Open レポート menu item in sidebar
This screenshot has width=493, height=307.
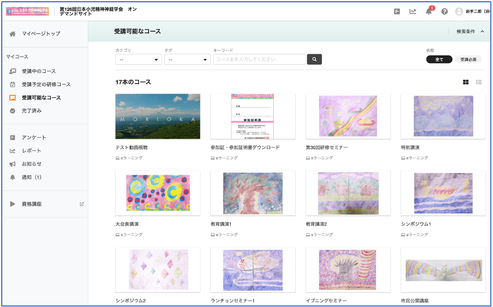(31, 151)
